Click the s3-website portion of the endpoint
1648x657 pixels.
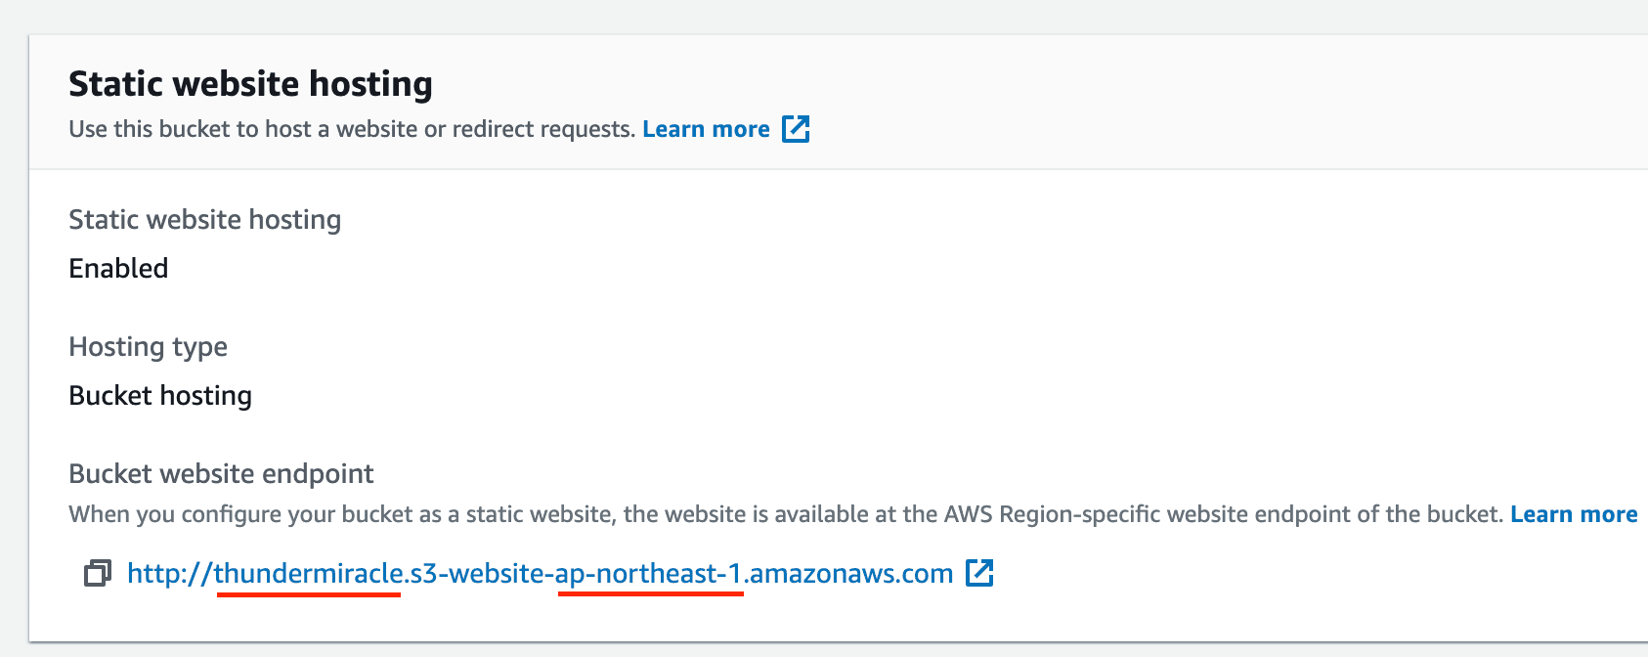pos(477,574)
